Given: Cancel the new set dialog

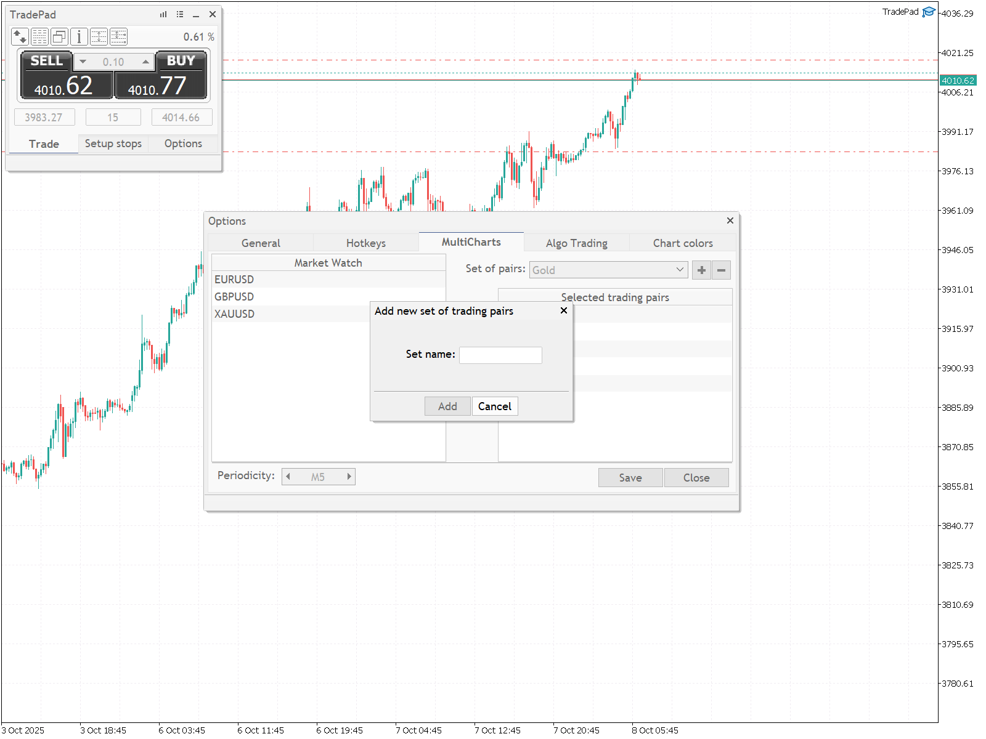Looking at the screenshot, I should tap(495, 406).
